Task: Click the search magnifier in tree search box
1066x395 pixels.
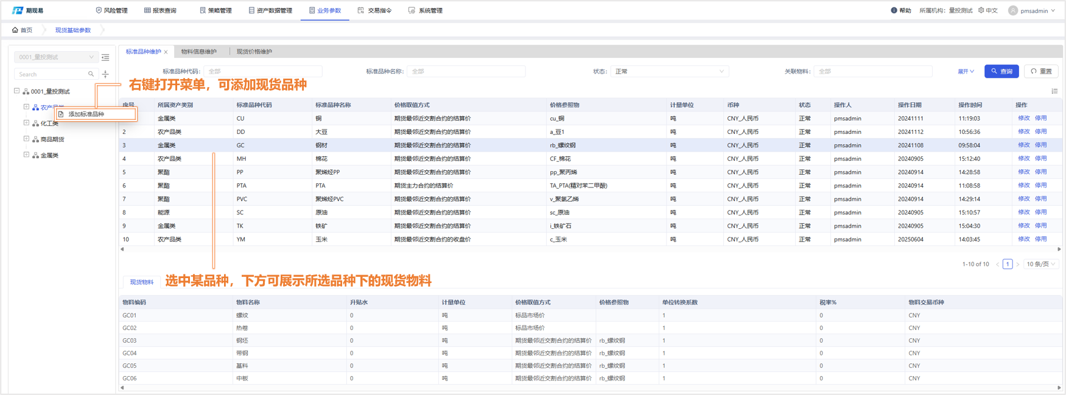Action: (x=91, y=74)
